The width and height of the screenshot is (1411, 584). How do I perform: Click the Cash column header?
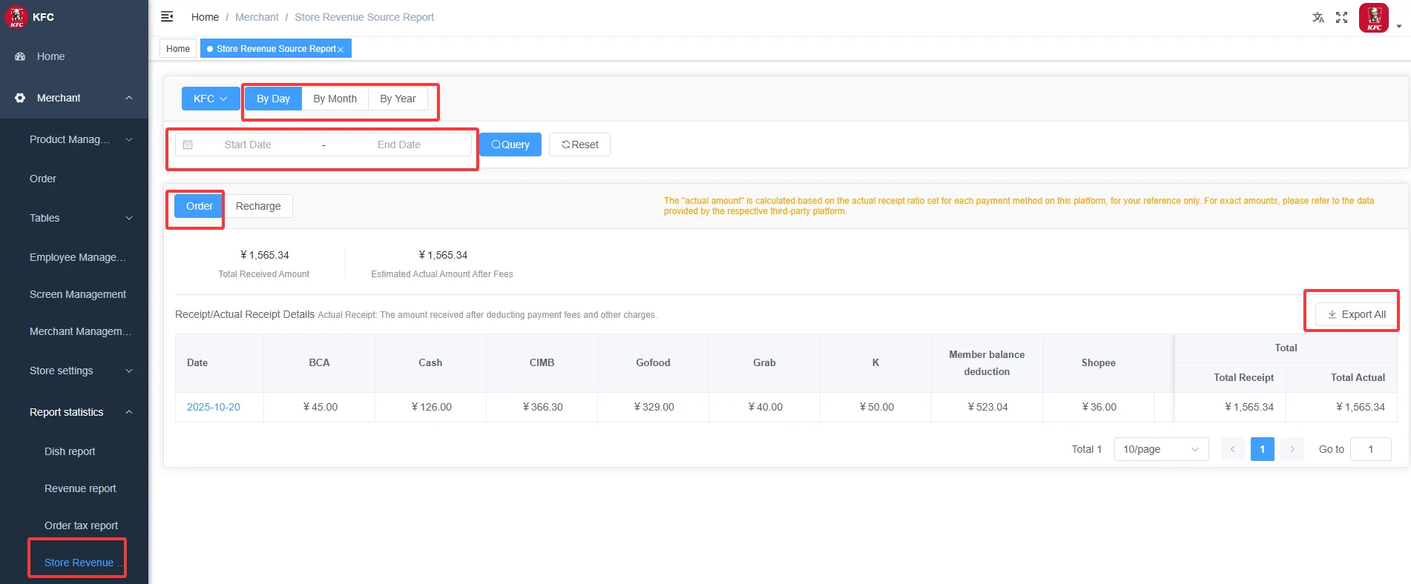pyautogui.click(x=430, y=362)
